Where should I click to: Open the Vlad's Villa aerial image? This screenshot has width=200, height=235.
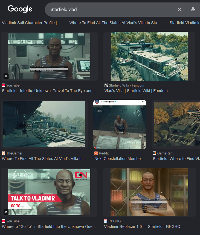pyautogui.click(x=149, y=56)
